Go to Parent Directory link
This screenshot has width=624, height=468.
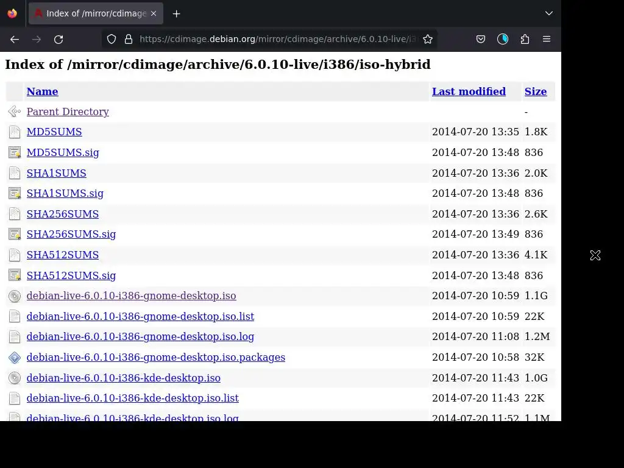[x=68, y=112]
